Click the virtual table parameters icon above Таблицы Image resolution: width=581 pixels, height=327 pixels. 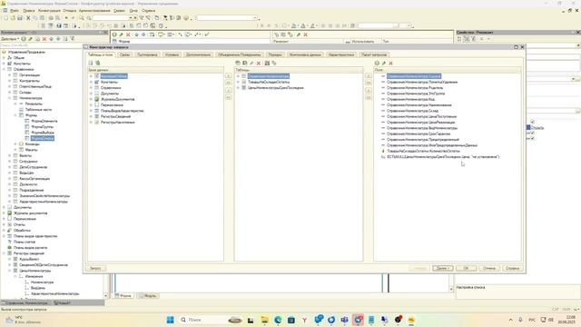pyautogui.click(x=274, y=63)
